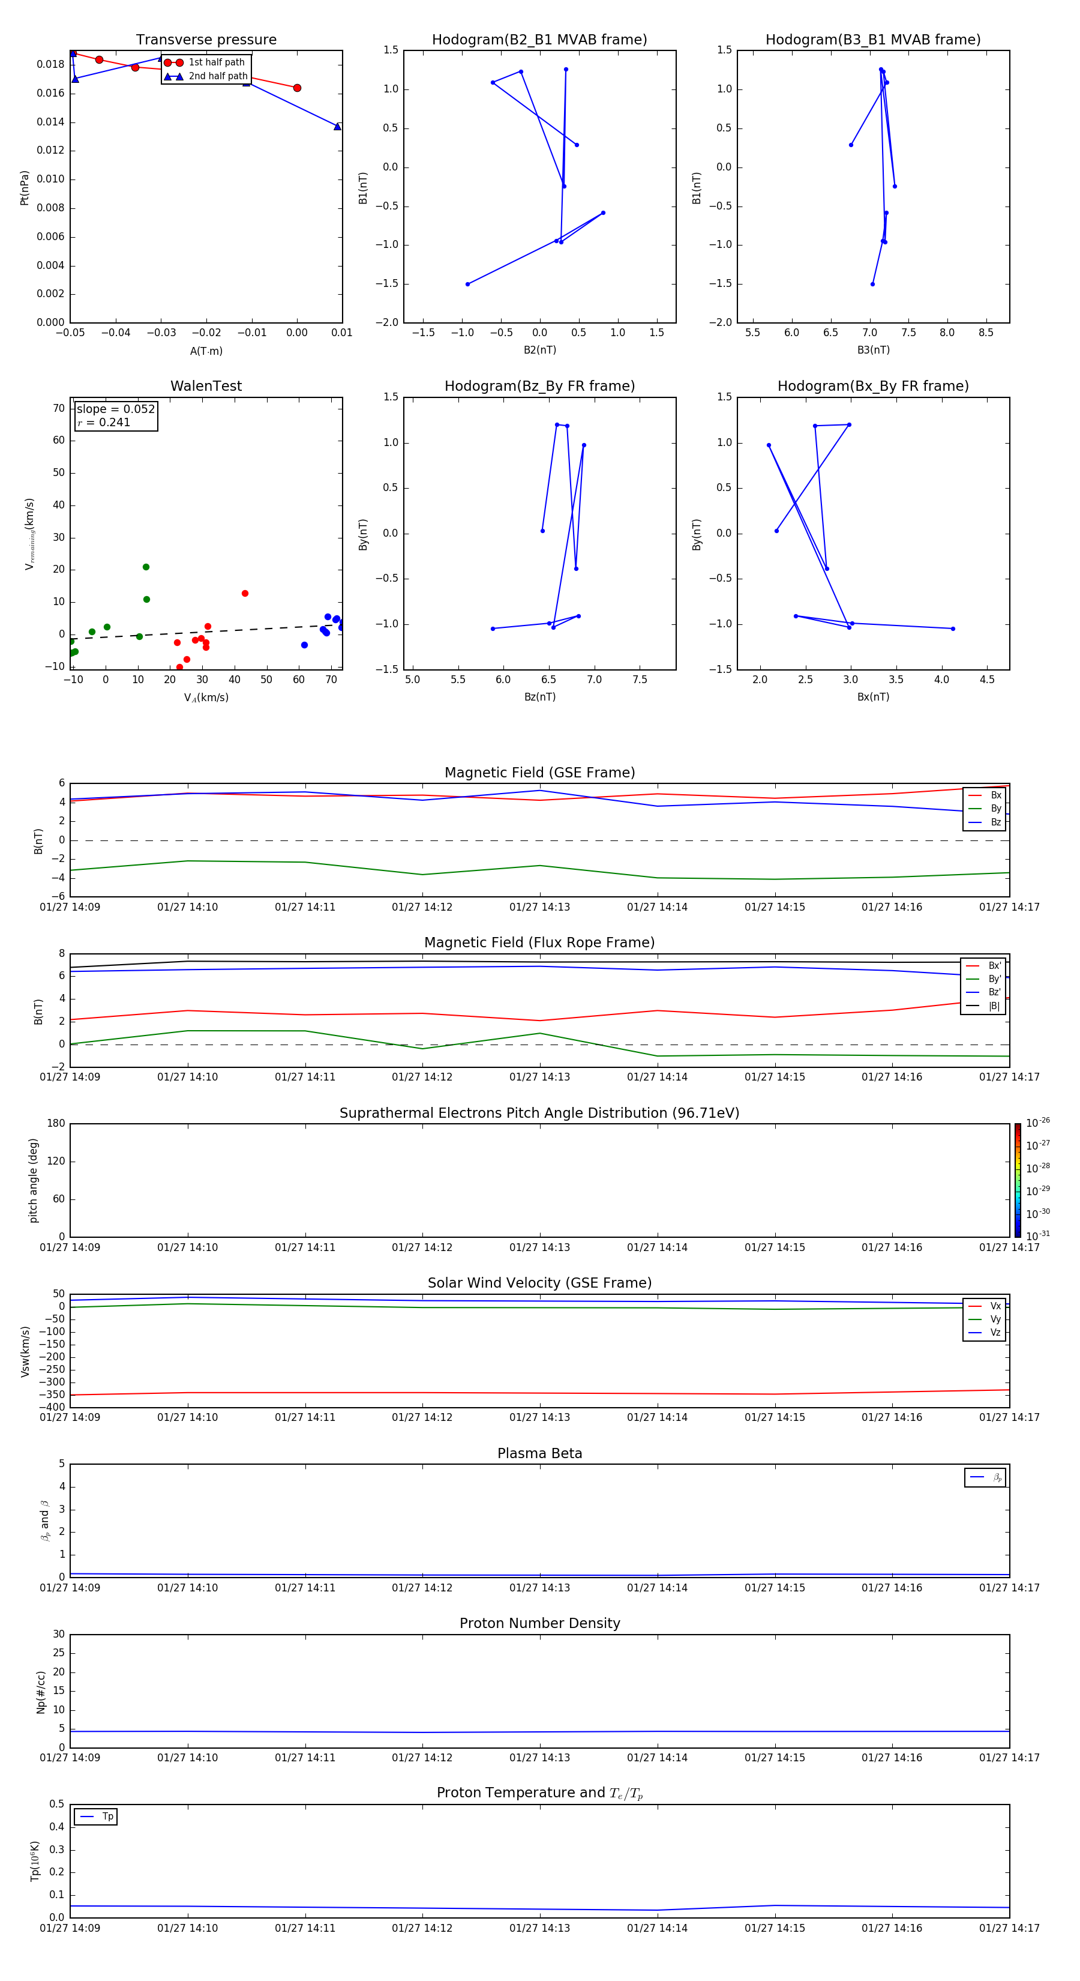Click 'Hodogram(Bx_By FR frame)' title
The height and width of the screenshot is (1981, 1080).
click(873, 386)
